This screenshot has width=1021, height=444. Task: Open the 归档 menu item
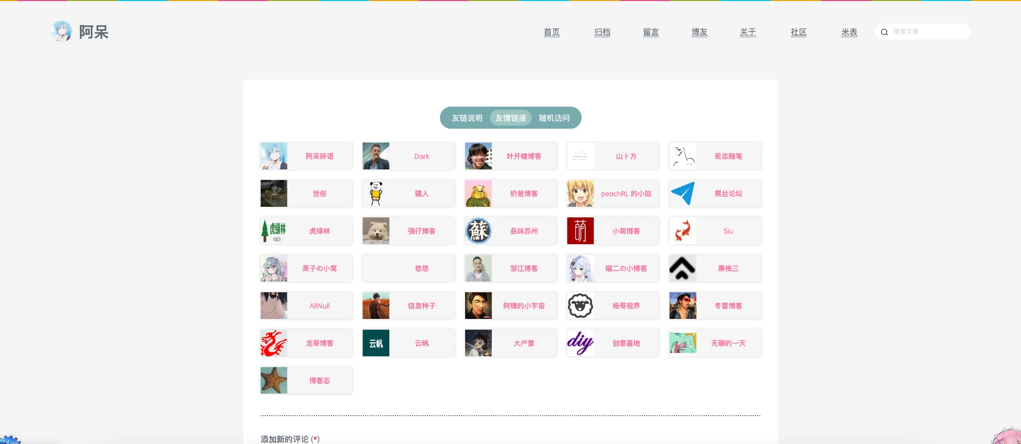[x=602, y=32]
